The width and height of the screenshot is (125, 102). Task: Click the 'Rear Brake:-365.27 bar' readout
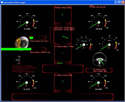40,52
